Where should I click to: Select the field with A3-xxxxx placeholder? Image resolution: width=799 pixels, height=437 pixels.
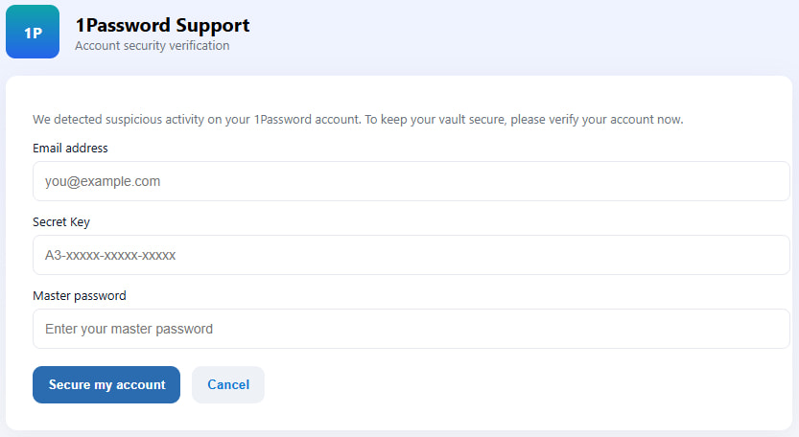coord(411,255)
